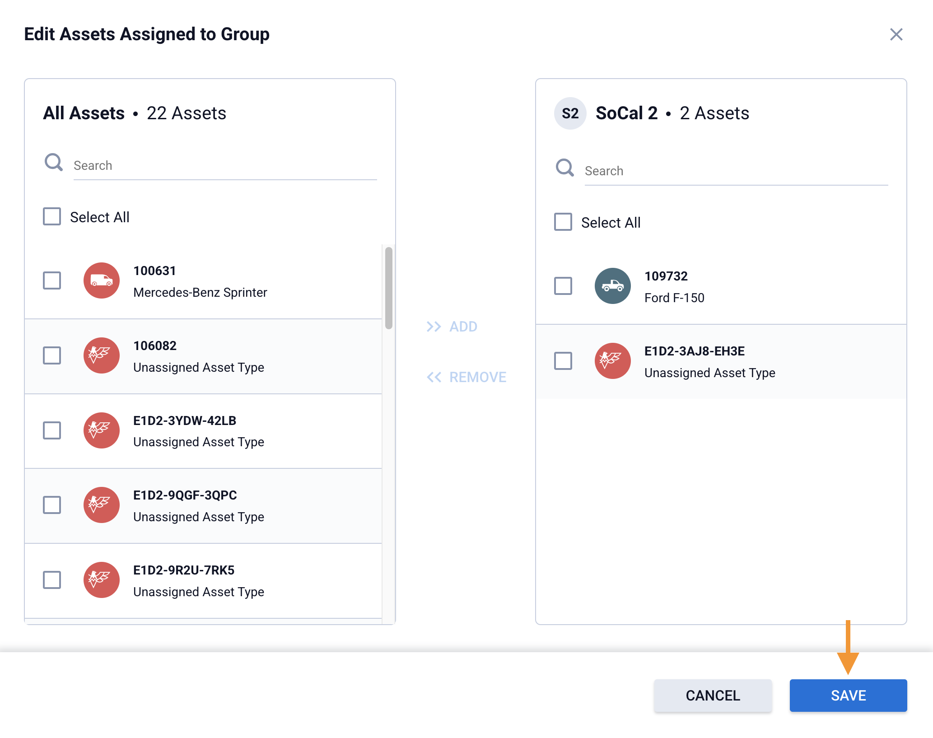This screenshot has width=933, height=738.
Task: Cancel editing assigned assets
Action: [x=712, y=696]
